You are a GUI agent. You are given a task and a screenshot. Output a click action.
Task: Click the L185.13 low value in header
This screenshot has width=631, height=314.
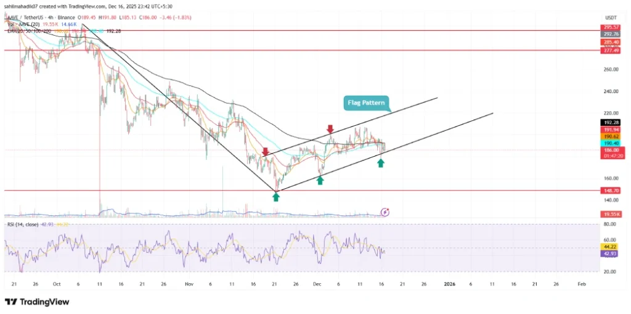click(x=129, y=18)
